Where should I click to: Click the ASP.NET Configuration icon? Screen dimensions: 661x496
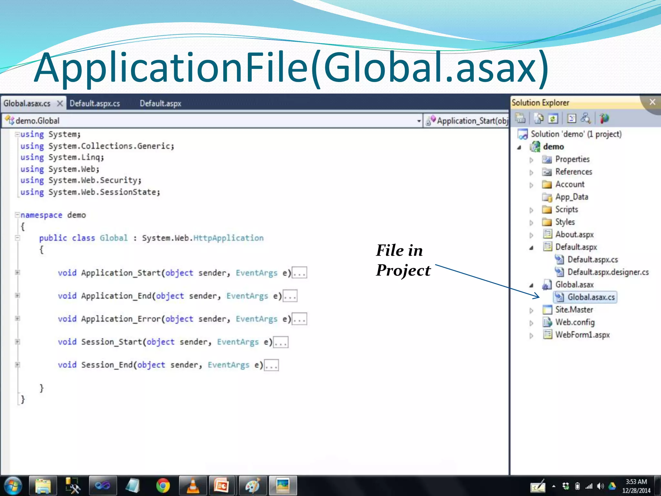(x=604, y=119)
